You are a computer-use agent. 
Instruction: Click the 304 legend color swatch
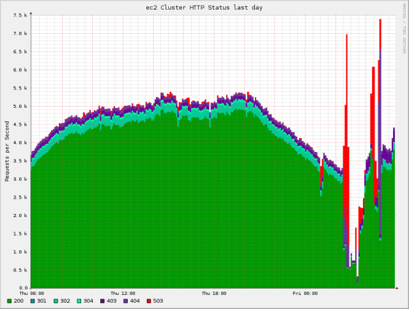coord(79,301)
